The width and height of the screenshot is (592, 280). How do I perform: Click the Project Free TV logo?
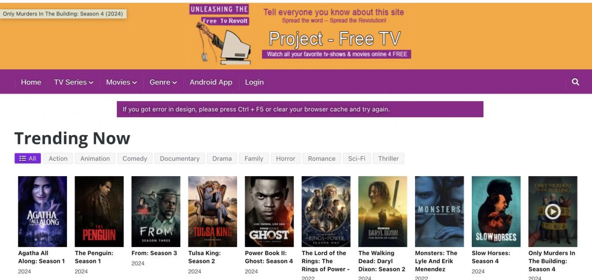click(x=301, y=33)
